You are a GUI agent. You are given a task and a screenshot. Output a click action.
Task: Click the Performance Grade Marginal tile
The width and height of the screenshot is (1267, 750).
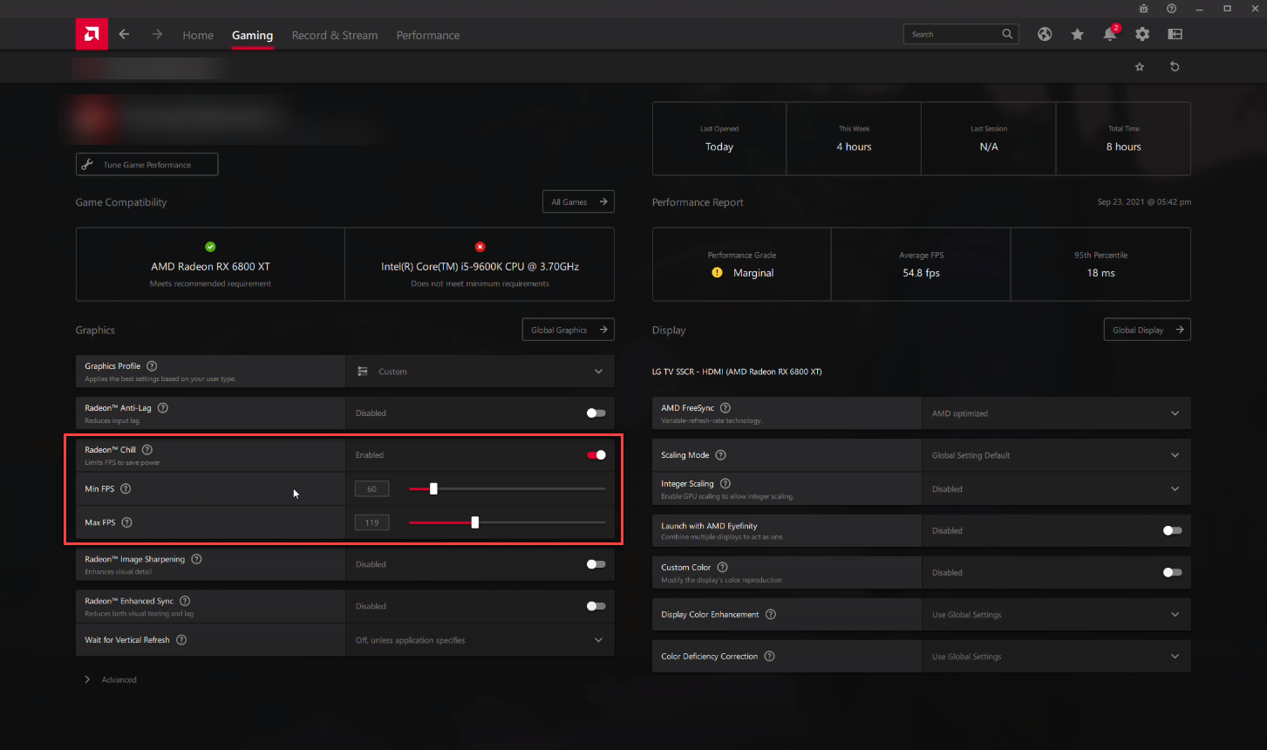(742, 264)
